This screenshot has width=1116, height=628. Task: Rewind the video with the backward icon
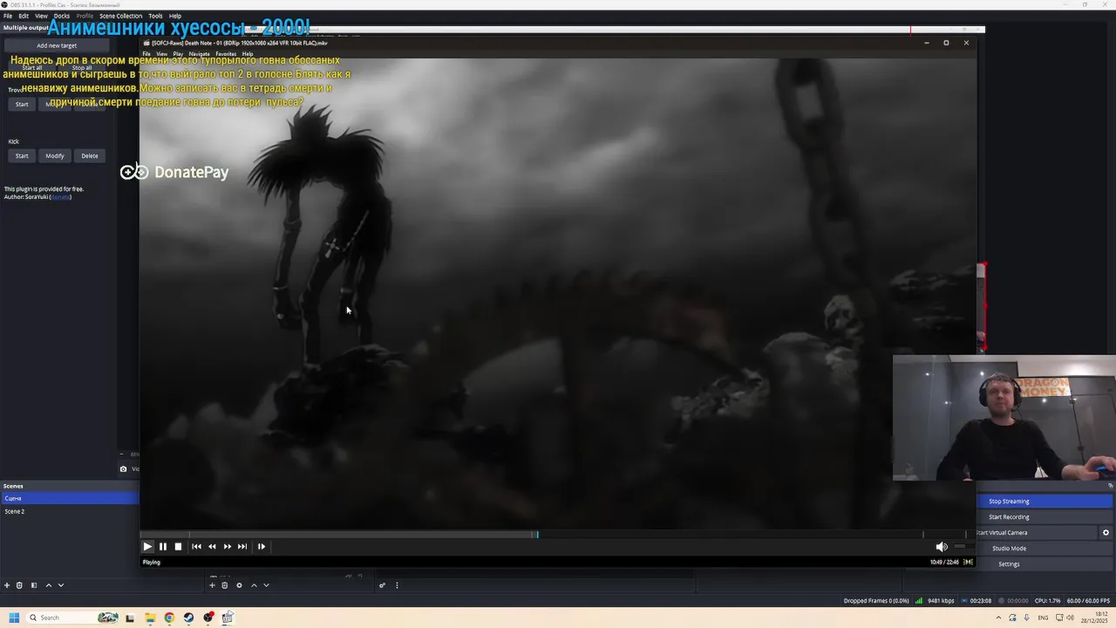[212, 546]
